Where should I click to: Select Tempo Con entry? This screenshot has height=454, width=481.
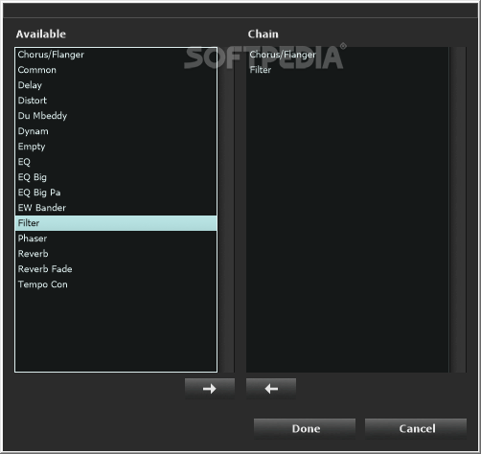116,284
